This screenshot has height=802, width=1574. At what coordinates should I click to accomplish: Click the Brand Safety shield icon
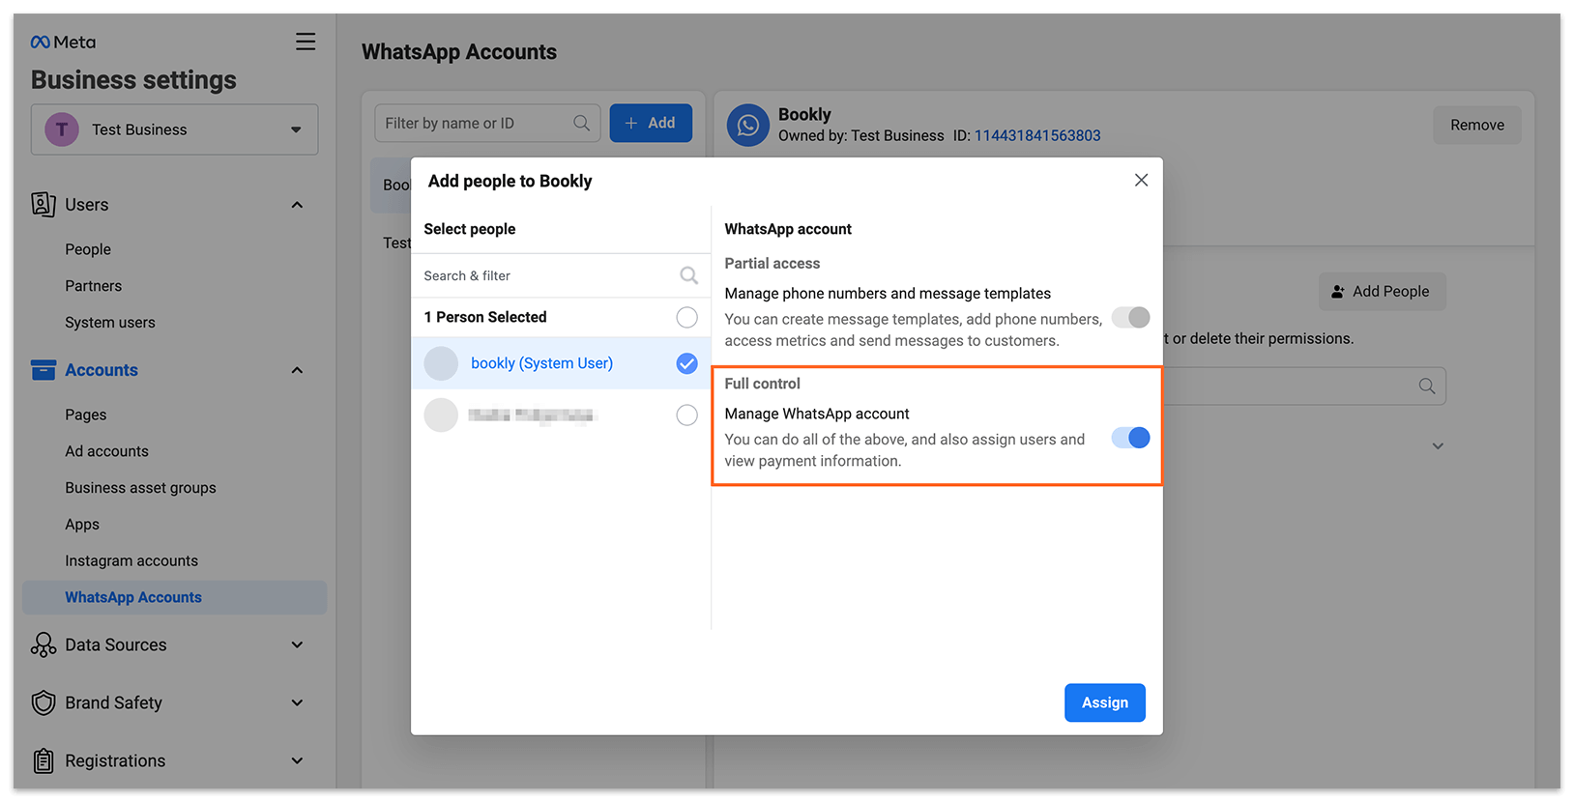click(44, 702)
